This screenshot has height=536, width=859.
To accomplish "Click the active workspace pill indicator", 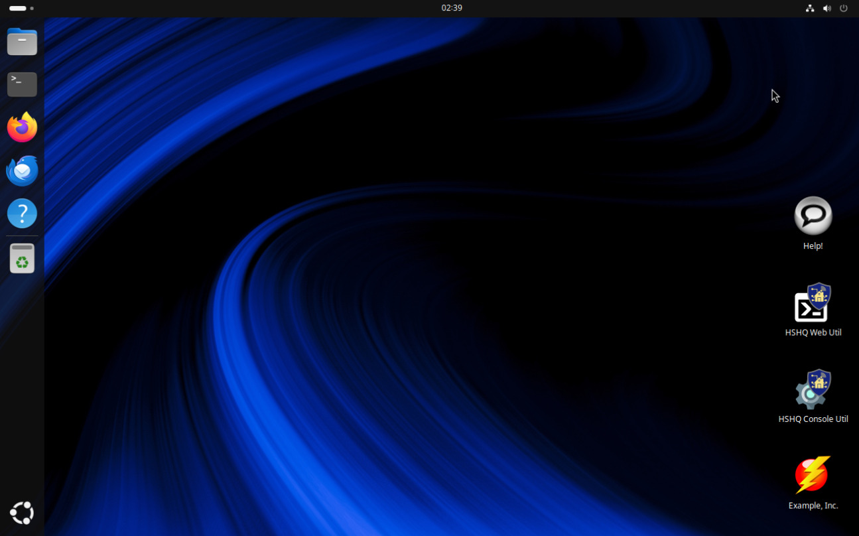I will (x=18, y=9).
